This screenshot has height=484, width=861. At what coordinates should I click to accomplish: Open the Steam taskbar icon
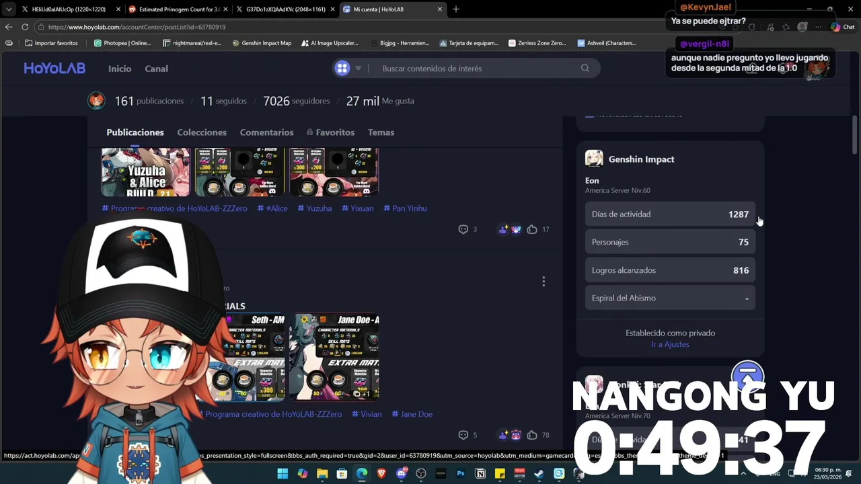[x=539, y=474]
